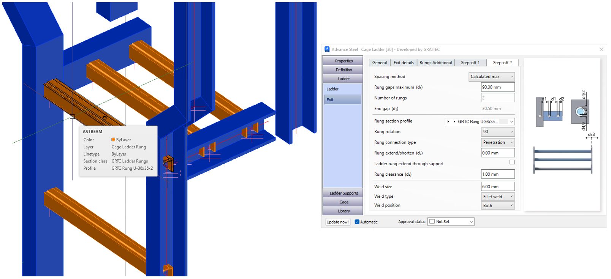
Task: Click the Advance Steel app icon in title bar
Action: click(327, 49)
